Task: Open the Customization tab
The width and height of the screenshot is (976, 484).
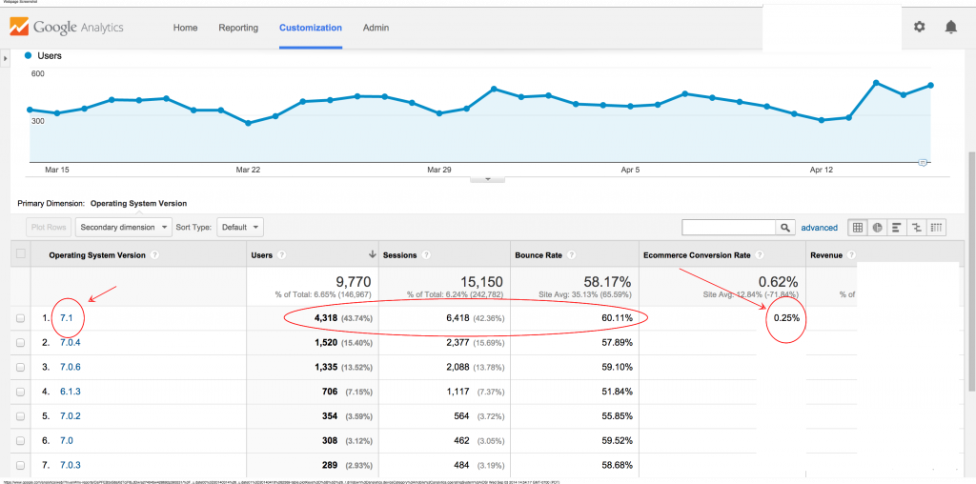Action: click(311, 28)
